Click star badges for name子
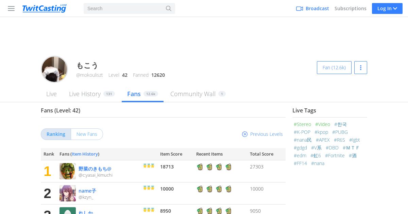Viewport: 408px width, 214px height. [x=149, y=188]
